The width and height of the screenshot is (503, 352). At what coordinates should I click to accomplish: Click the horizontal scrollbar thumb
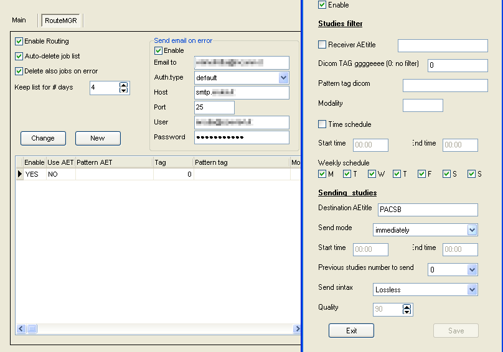(32, 328)
